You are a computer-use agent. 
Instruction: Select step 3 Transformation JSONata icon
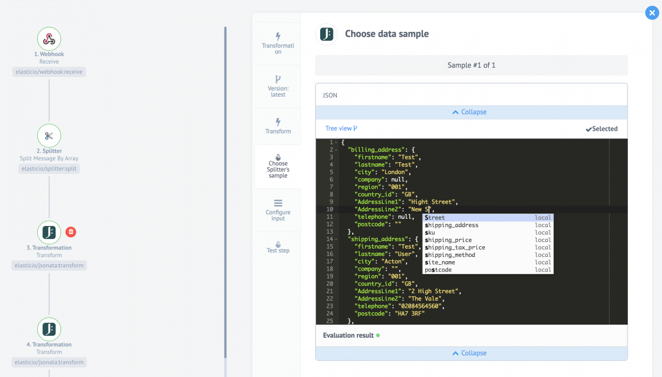click(49, 233)
